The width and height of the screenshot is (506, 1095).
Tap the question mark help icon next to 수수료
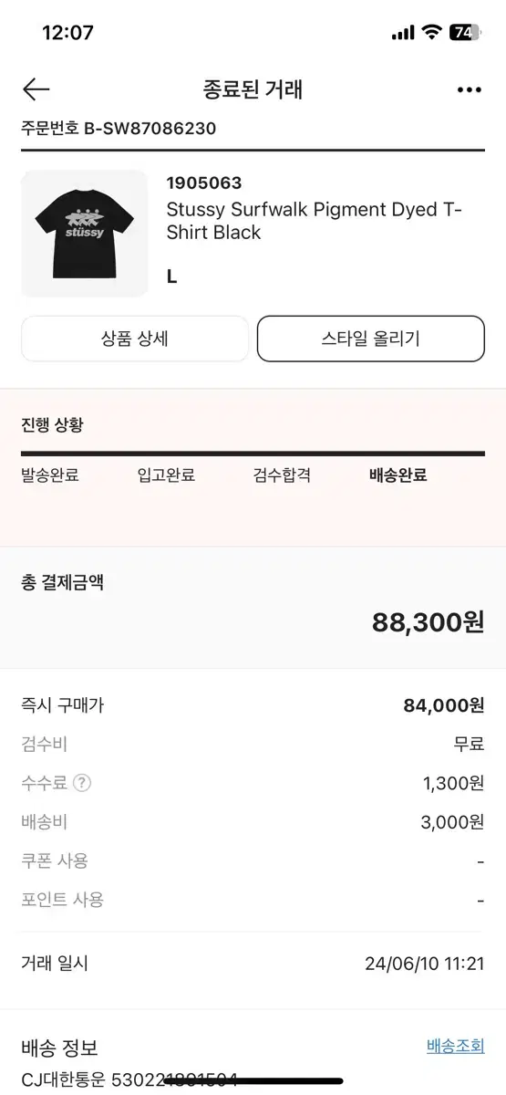pos(82,783)
